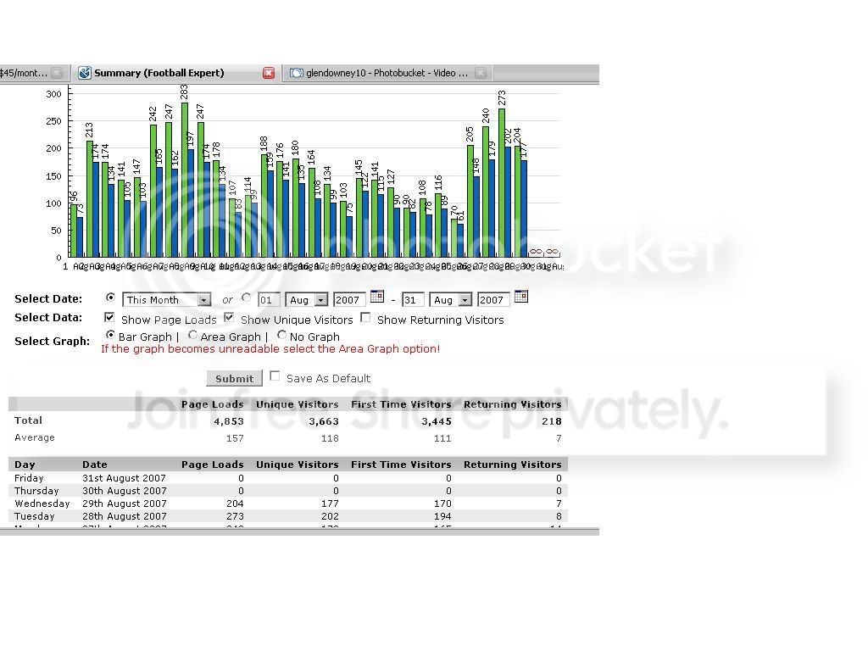868x651 pixels.
Task: Click the Submit button
Action: click(x=234, y=378)
